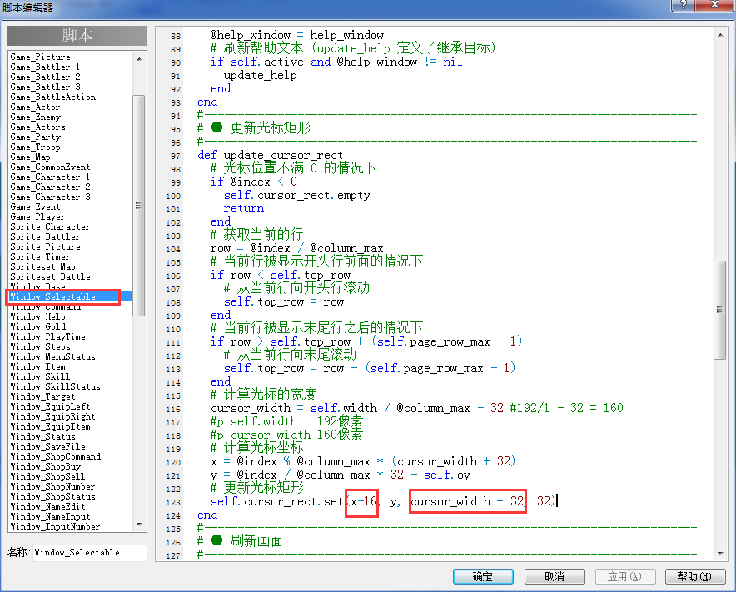Select Game_Actor script
This screenshot has height=592, width=736.
point(35,107)
